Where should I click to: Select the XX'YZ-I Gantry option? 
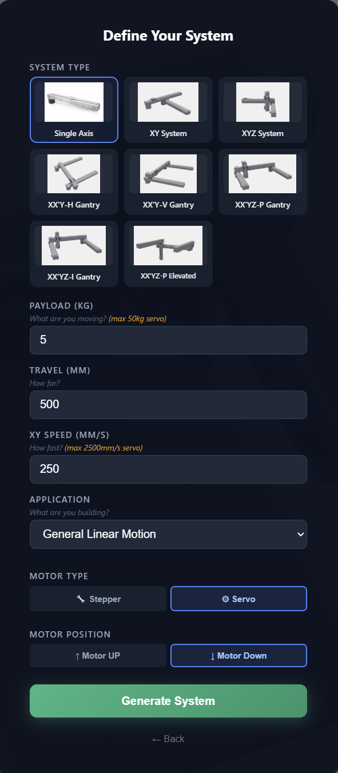click(x=74, y=253)
